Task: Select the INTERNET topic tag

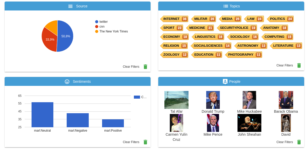Action: click(x=174, y=19)
